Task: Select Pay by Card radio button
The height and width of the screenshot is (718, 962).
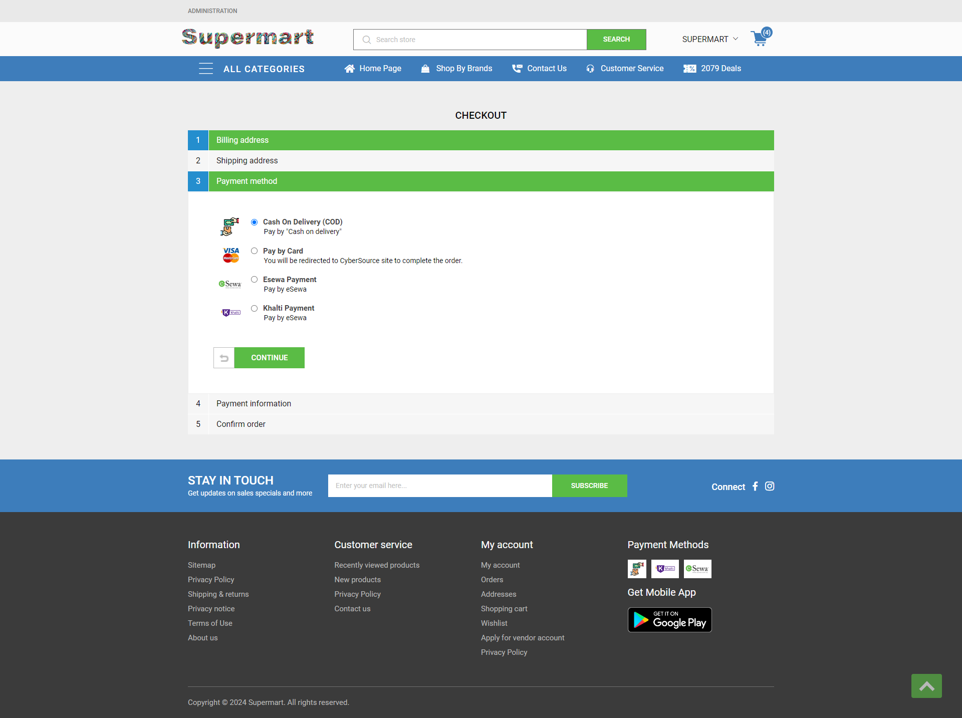Action: tap(255, 251)
